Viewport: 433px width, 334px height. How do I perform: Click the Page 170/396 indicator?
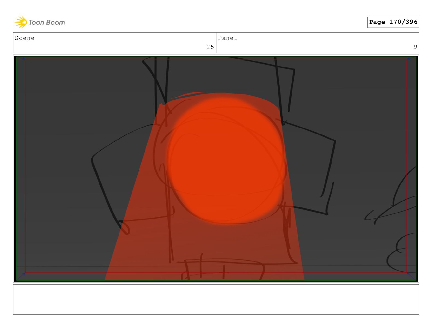pos(393,22)
